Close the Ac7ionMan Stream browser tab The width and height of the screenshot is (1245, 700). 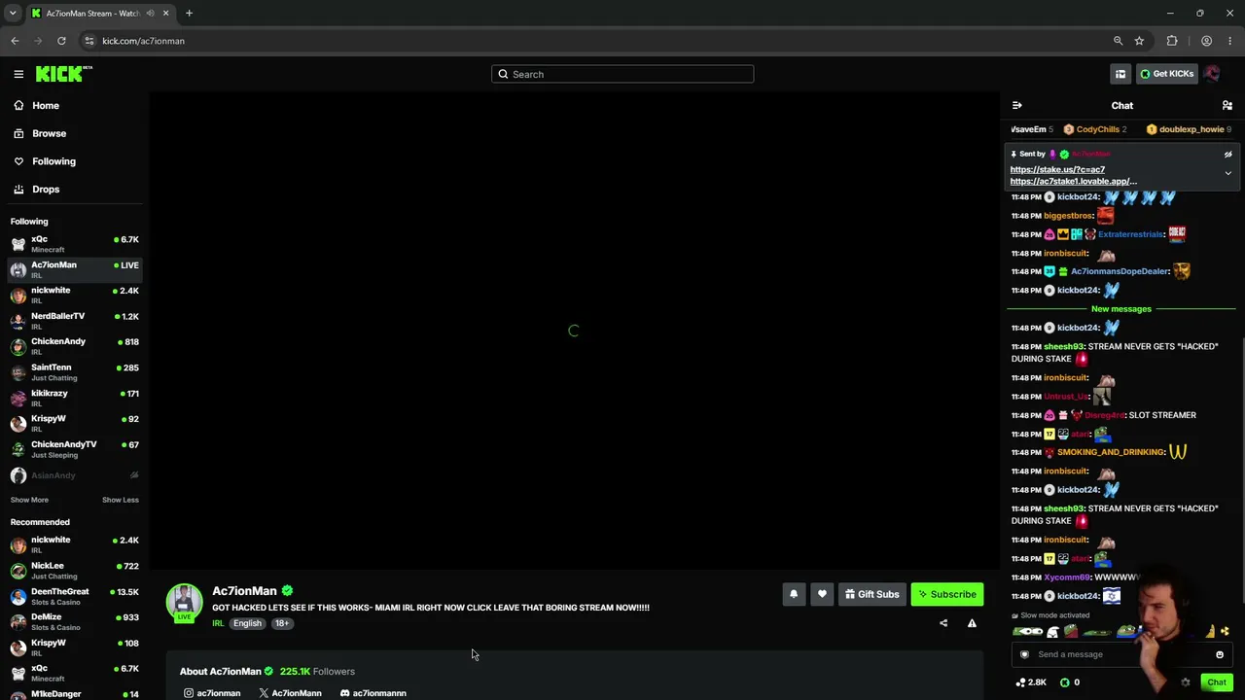pos(165,14)
